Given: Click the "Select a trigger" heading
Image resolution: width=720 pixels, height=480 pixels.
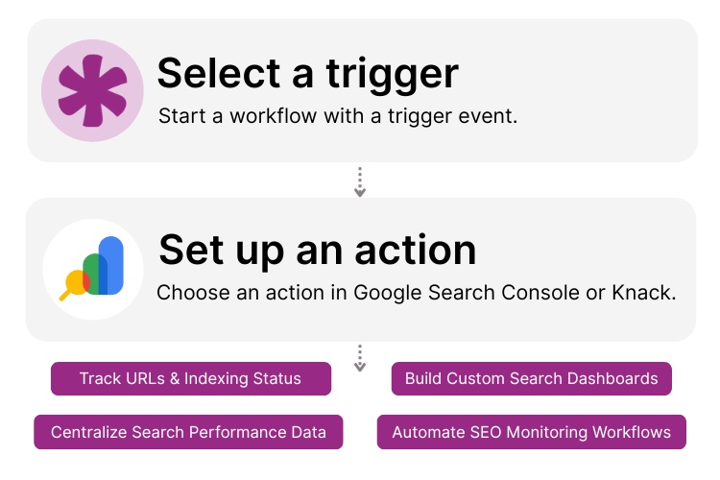Looking at the screenshot, I should tap(308, 73).
